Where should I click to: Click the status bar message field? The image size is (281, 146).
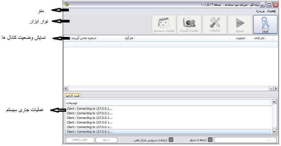click(245, 140)
